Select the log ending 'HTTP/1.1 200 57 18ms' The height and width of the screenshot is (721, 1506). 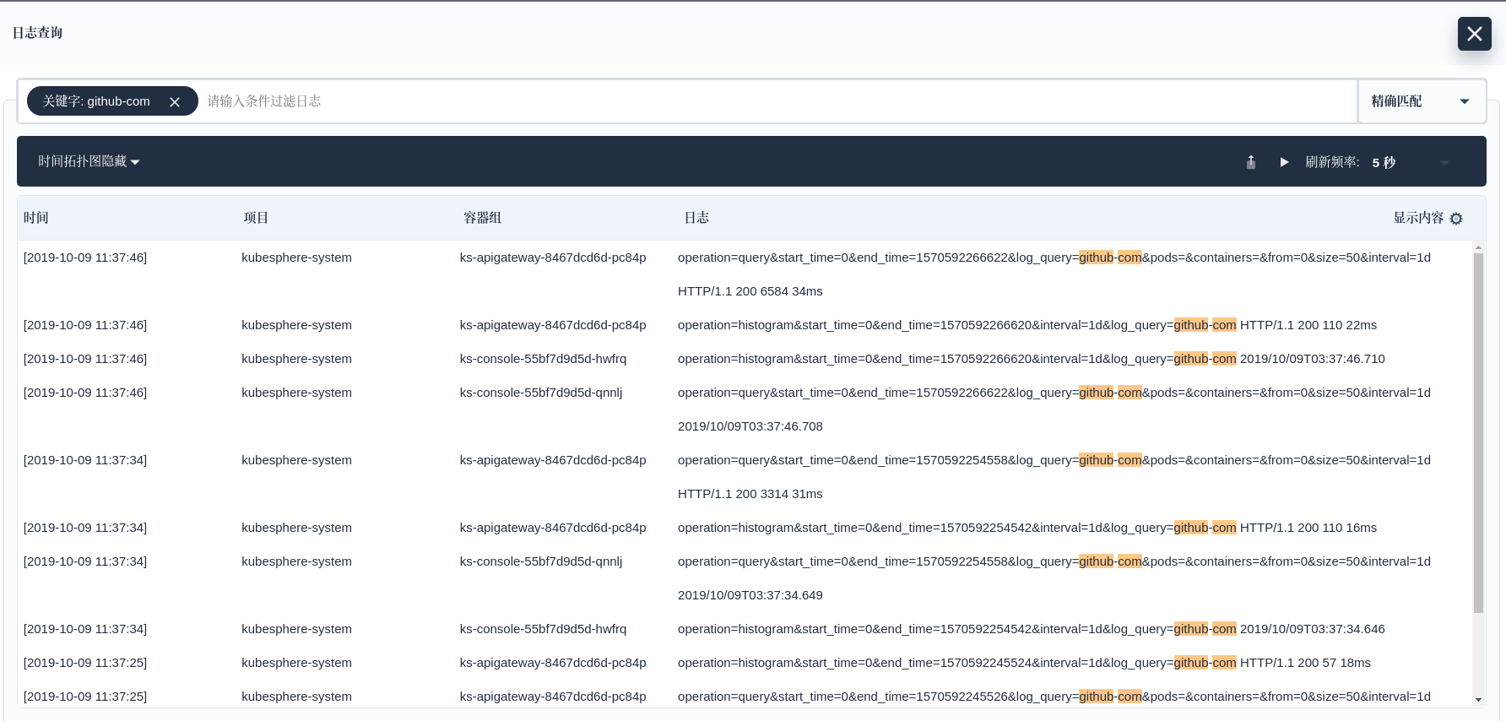click(1024, 663)
